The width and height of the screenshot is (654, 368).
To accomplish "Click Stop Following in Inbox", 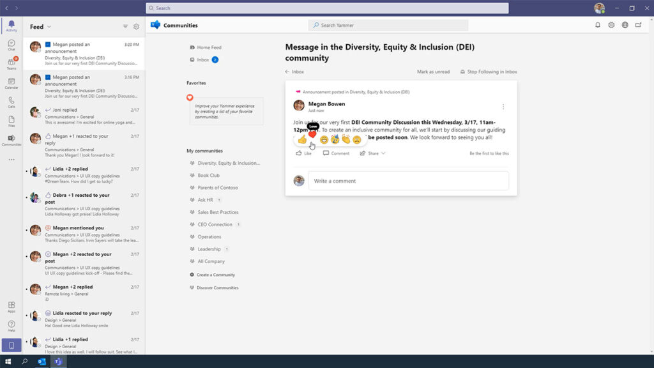I will click(489, 72).
